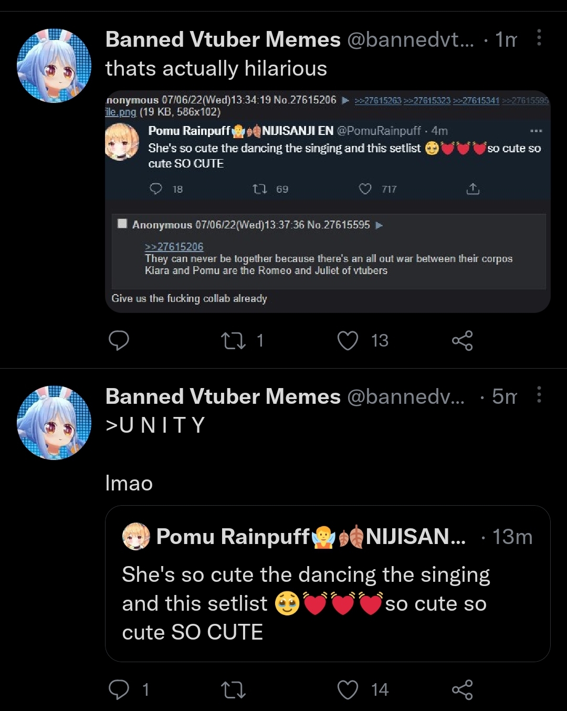This screenshot has height=711, width=567.
Task: Open the second tweet's profile avatar
Action: (54, 423)
